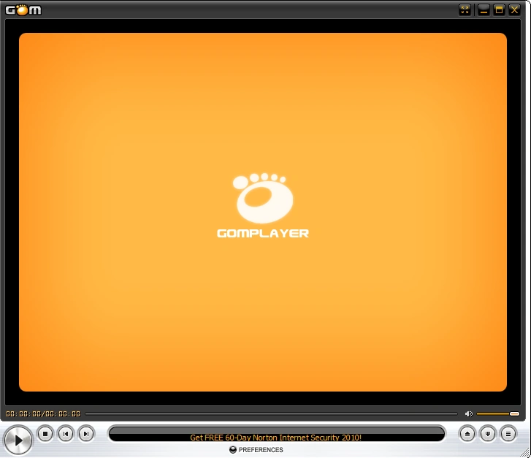Click the GOM logo menu
The width and height of the screenshot is (531, 458).
[23, 10]
